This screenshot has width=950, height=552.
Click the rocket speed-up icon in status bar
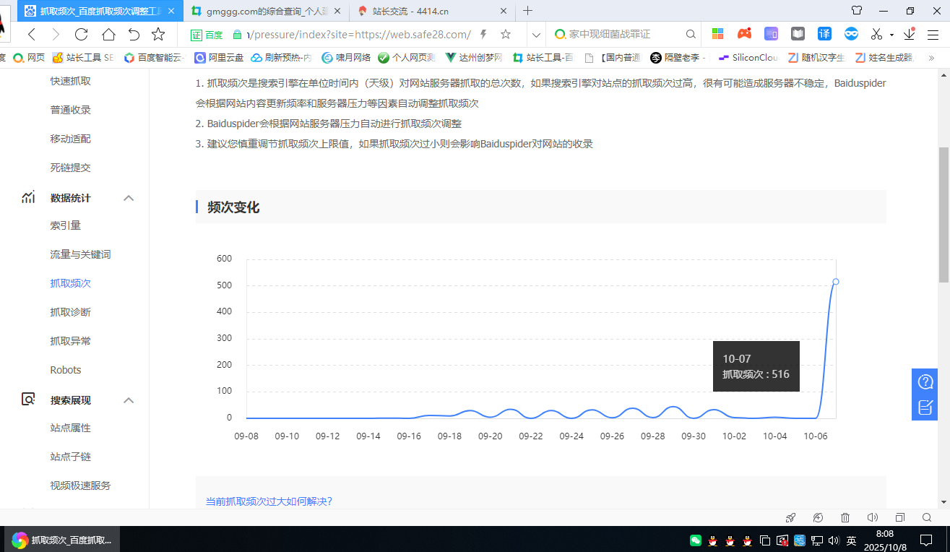[790, 517]
